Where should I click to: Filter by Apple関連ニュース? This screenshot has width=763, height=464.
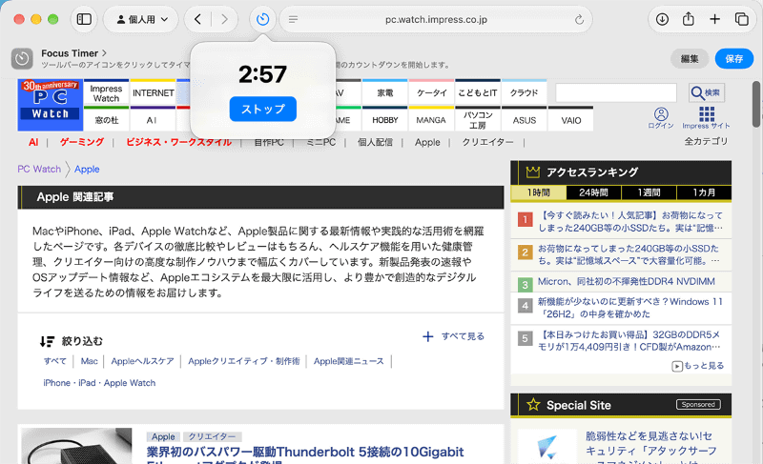click(x=348, y=361)
